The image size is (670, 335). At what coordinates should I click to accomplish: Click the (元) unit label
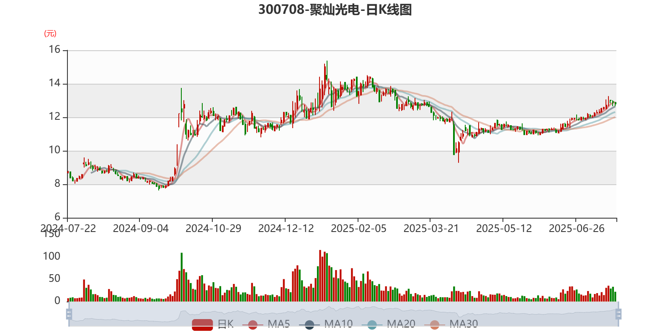coord(50,33)
